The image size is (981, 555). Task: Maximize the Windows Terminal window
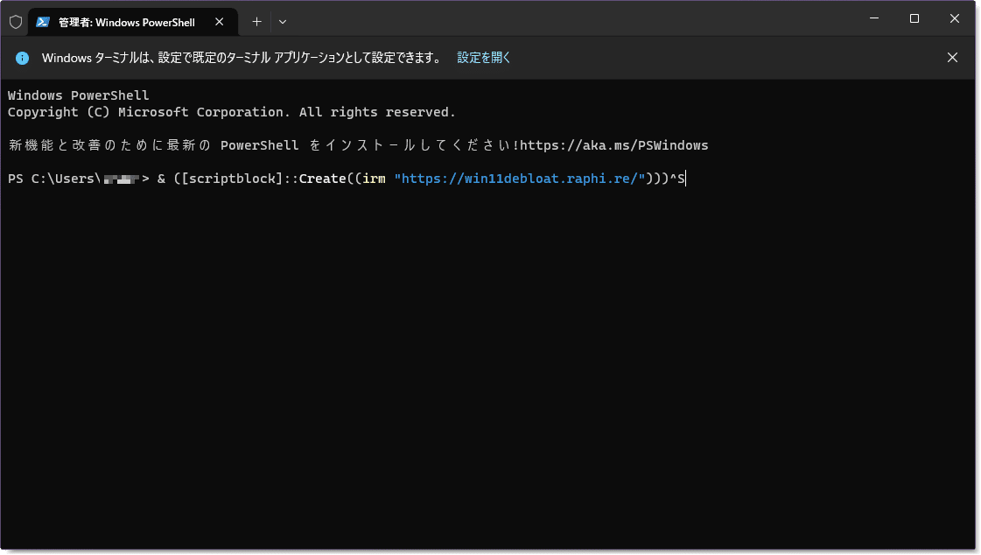(x=914, y=18)
